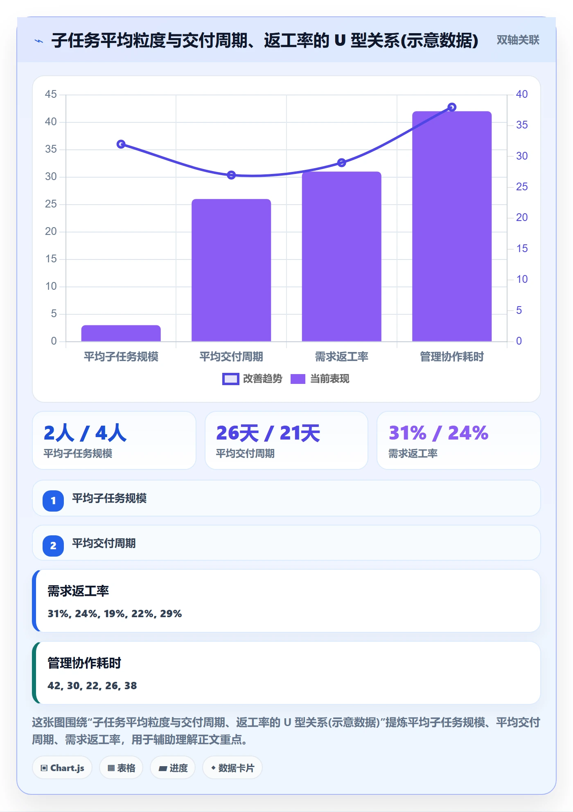Screen dimensions: 573x812
Task: Click the x-axis label 平均子任务规模
Action: coord(121,357)
